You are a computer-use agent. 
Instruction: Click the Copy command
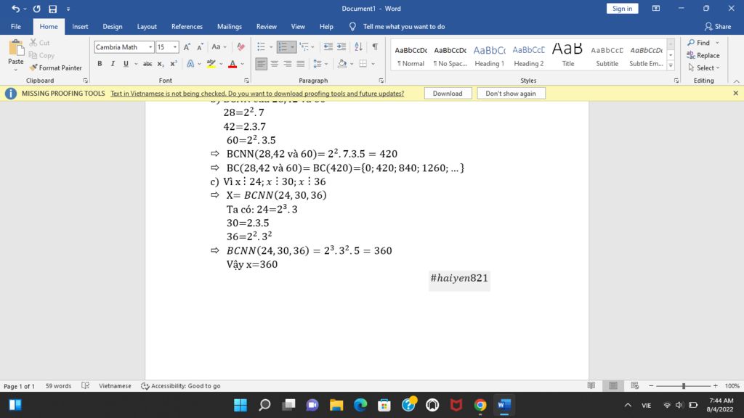(x=41, y=55)
